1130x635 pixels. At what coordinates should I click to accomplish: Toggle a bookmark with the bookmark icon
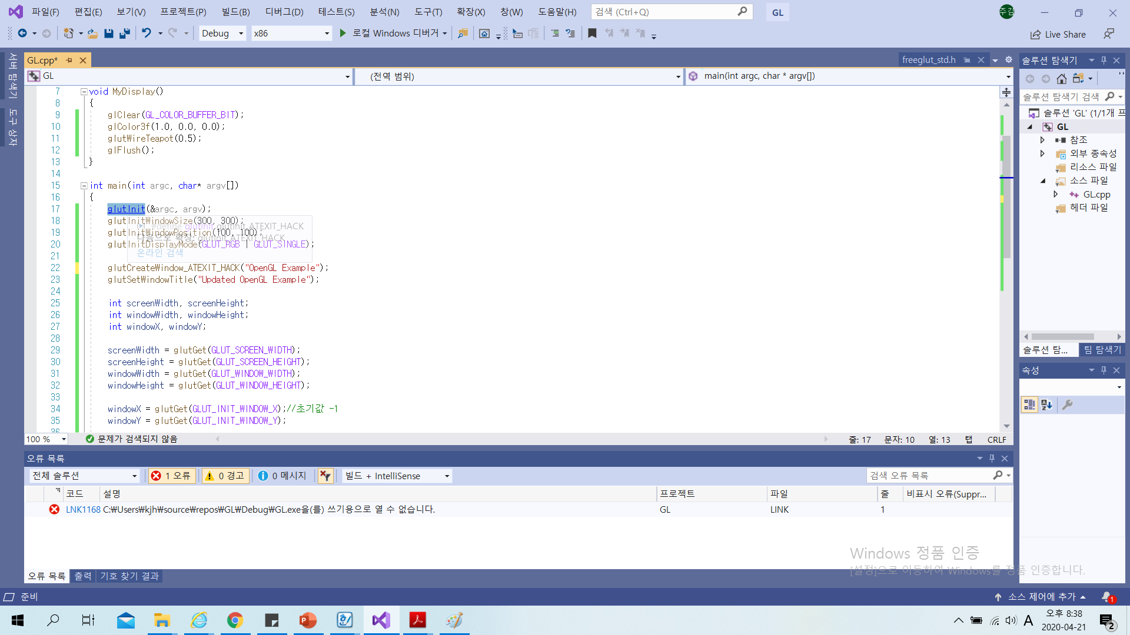pyautogui.click(x=592, y=34)
